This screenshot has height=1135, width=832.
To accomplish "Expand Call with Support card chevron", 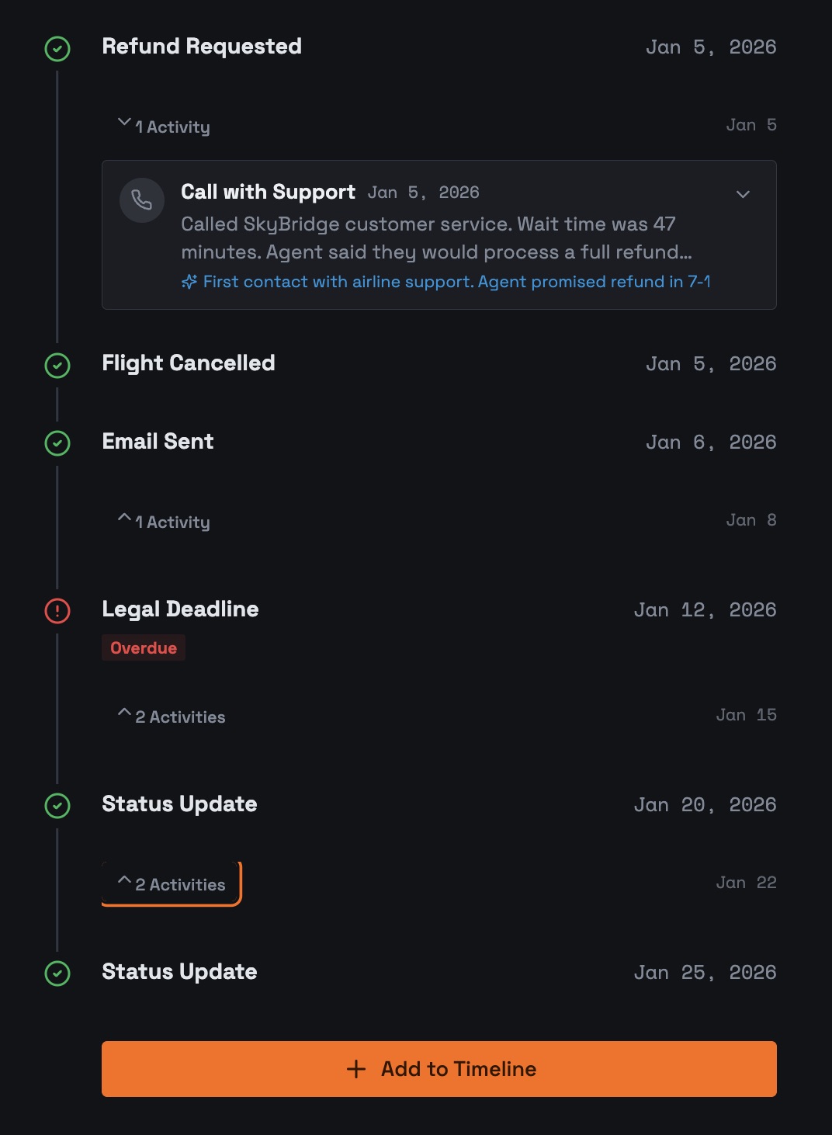I will pos(743,194).
